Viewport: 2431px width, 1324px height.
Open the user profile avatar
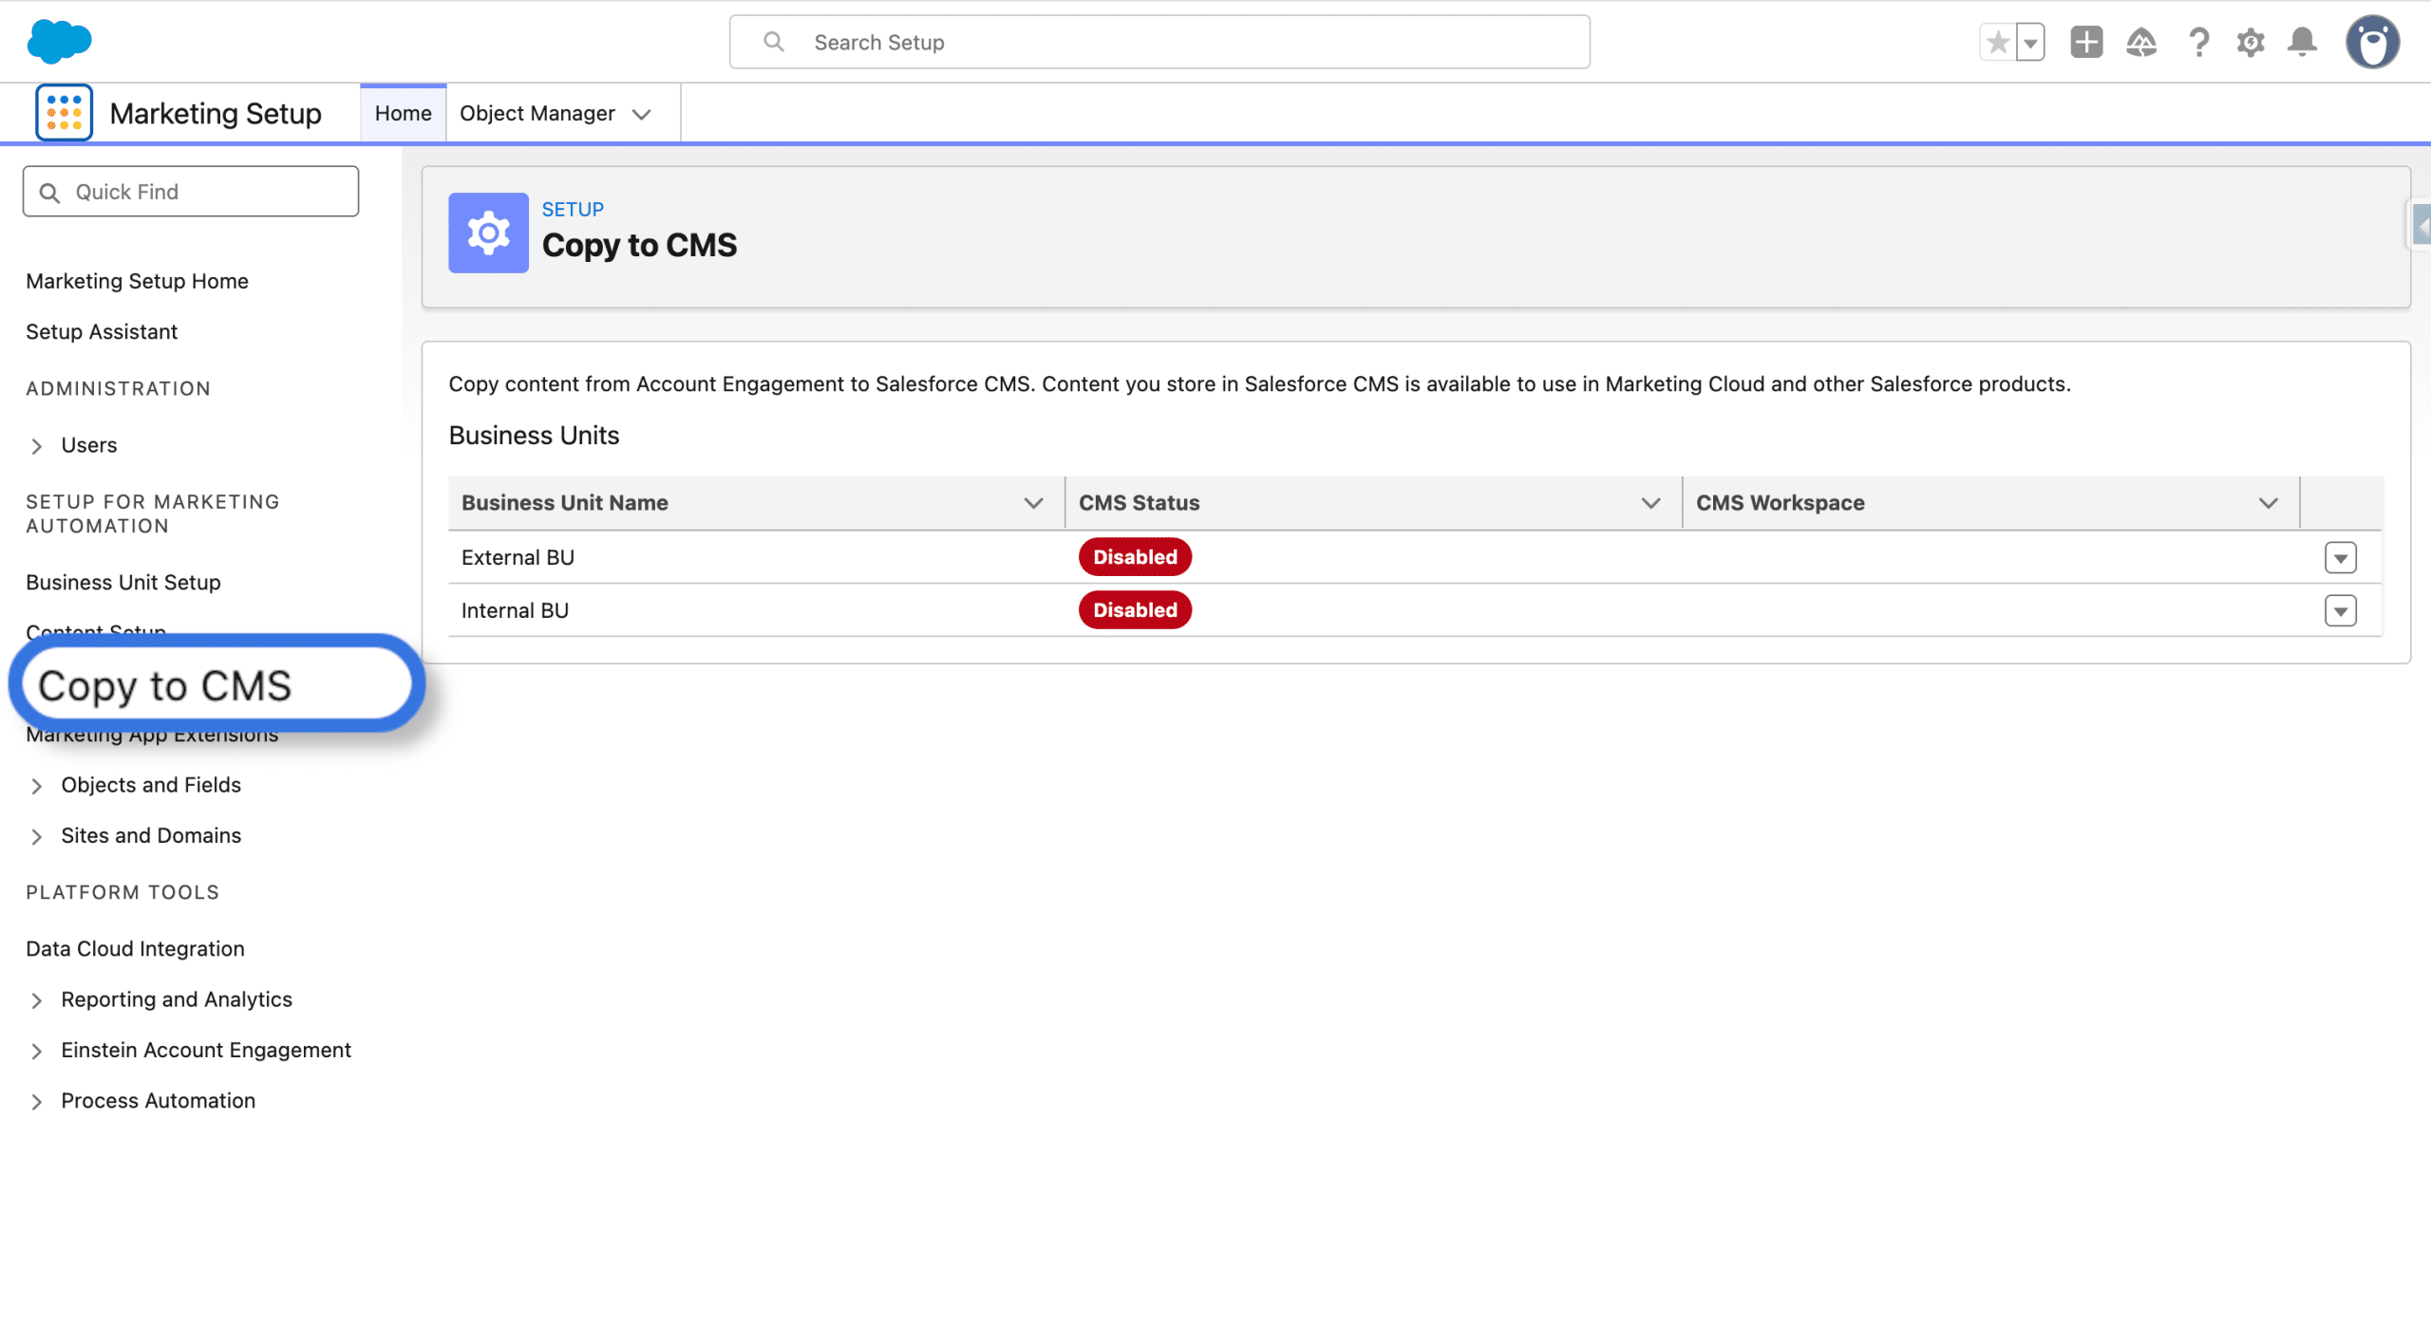[x=2371, y=43]
